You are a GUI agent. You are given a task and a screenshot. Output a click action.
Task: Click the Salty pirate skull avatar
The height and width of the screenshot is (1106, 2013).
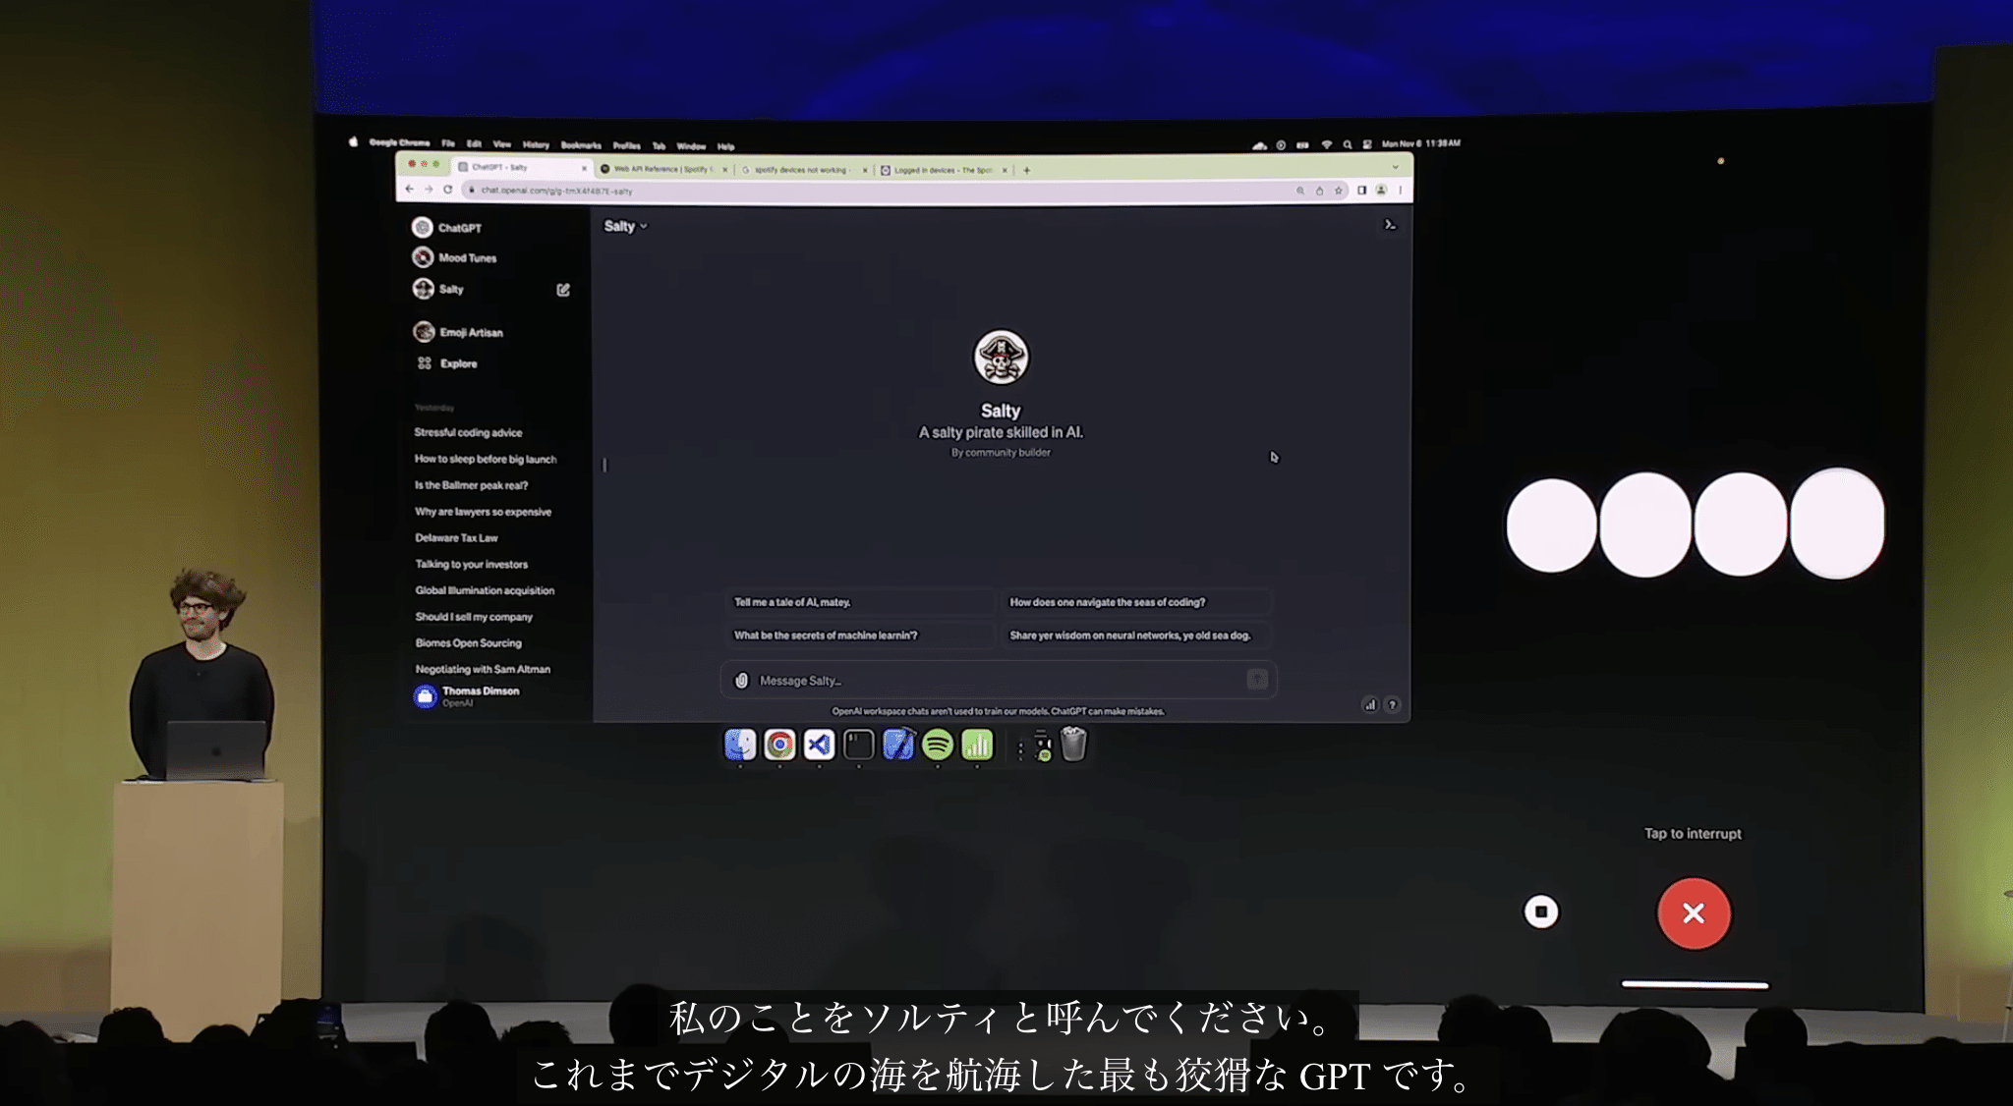1001,358
